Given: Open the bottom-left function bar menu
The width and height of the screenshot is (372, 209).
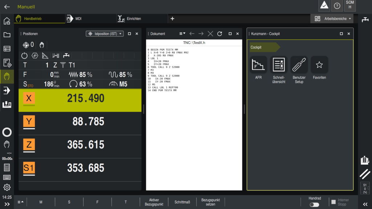Looking at the screenshot, I should 20,202.
